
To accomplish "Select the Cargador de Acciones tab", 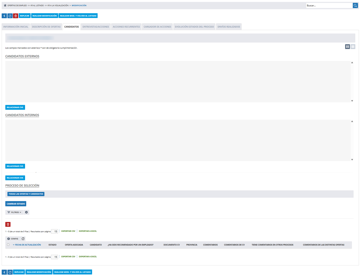I will [x=157, y=27].
